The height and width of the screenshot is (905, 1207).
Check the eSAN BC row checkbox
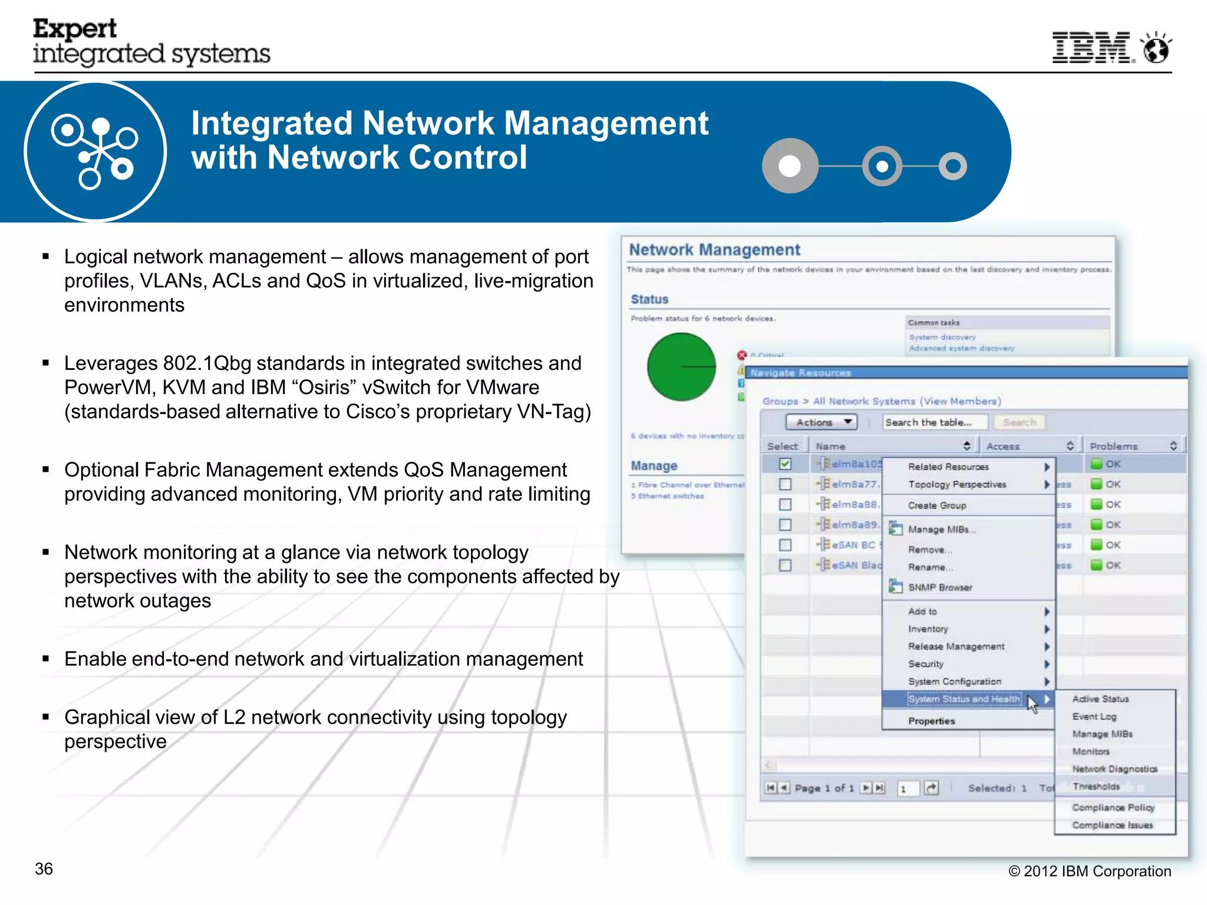click(x=785, y=545)
